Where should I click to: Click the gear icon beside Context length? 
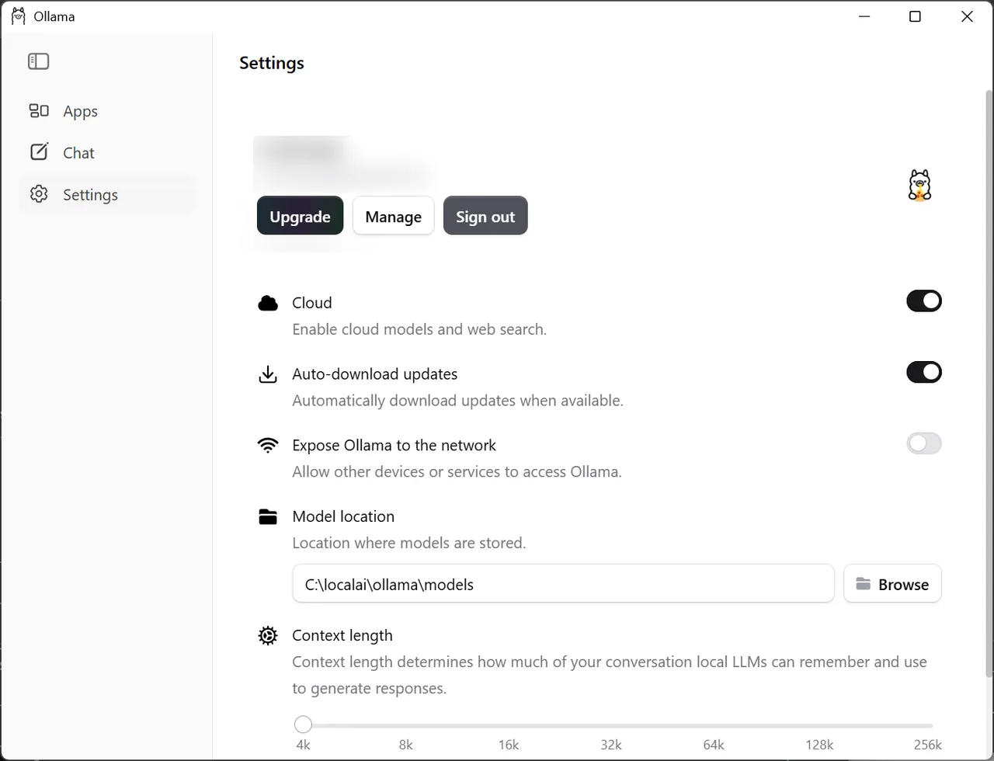[x=268, y=636]
